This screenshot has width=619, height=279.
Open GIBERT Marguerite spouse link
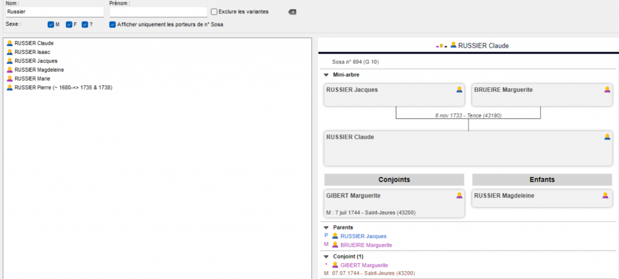(364, 265)
